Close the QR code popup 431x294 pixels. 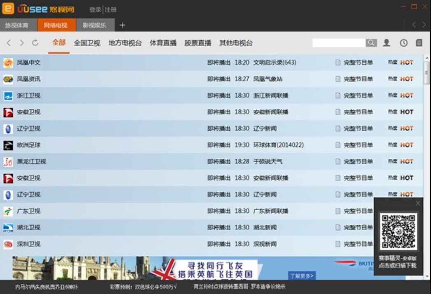(x=418, y=203)
